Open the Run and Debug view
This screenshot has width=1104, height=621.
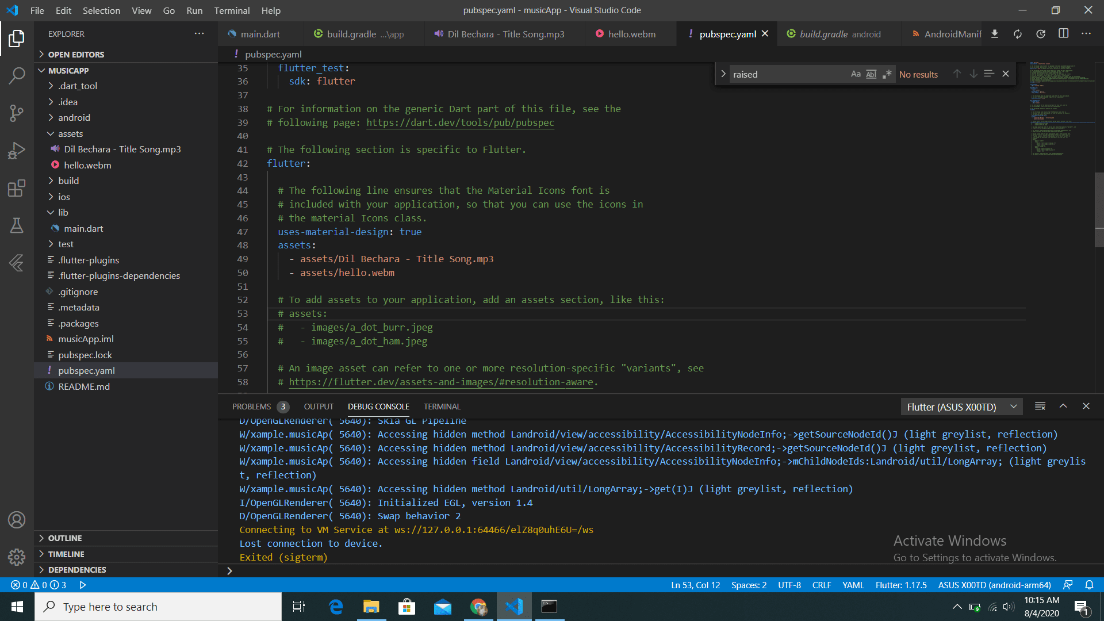[17, 151]
